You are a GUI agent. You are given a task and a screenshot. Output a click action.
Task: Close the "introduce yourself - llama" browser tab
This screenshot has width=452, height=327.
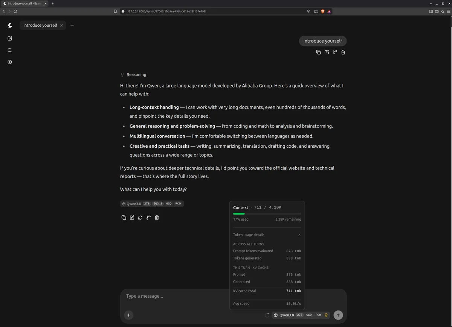click(46, 3)
